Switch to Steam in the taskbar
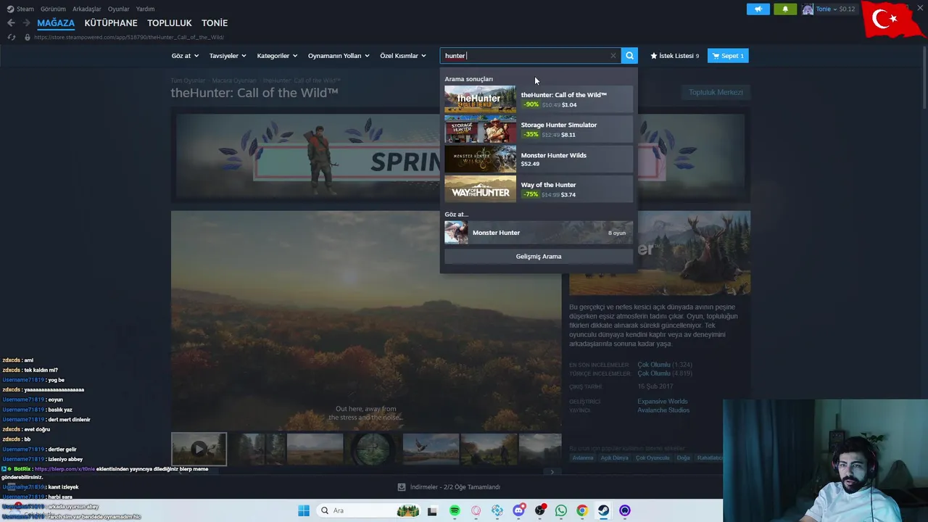Image resolution: width=928 pixels, height=522 pixels. (x=603, y=510)
